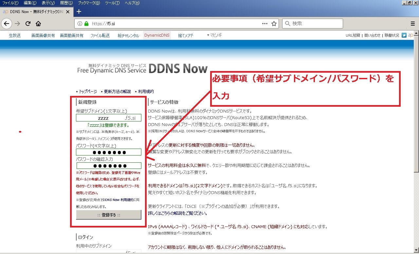The image size is (419, 254).
Task: Click the green padlock security icon
Action: coord(86,24)
